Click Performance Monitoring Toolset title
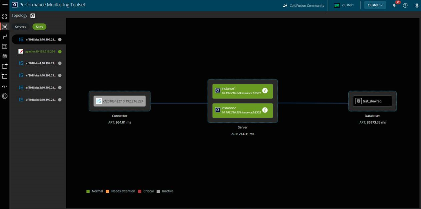 52,5
